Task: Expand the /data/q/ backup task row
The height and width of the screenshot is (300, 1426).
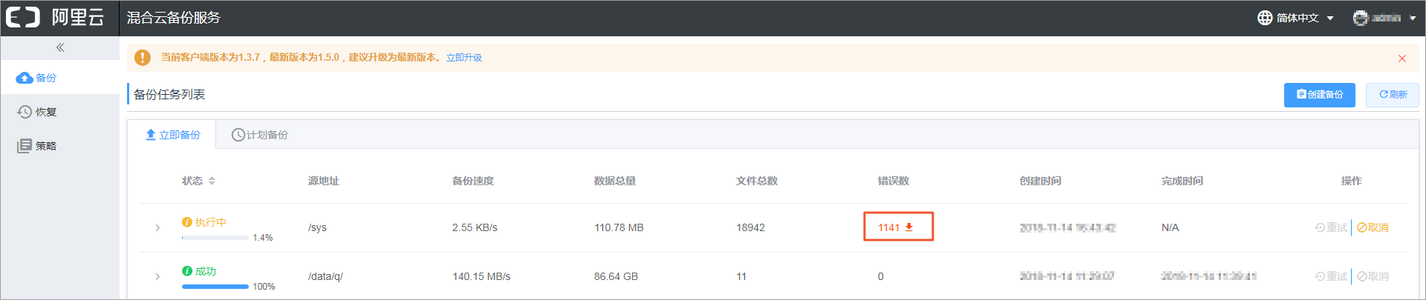Action: tap(157, 276)
